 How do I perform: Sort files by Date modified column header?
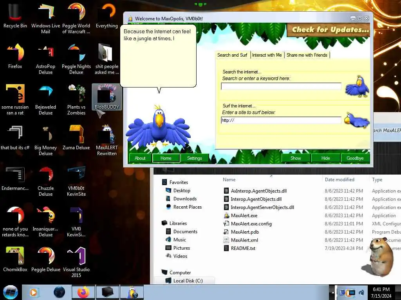pos(345,180)
